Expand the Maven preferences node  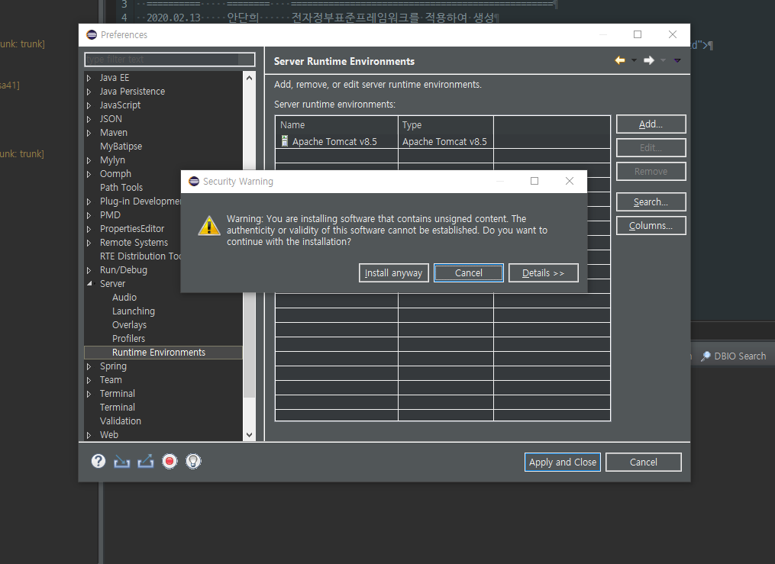click(x=89, y=133)
